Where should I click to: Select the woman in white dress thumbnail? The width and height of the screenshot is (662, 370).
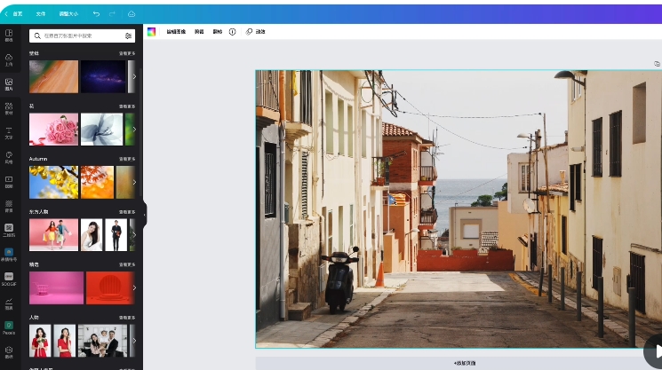tap(92, 235)
